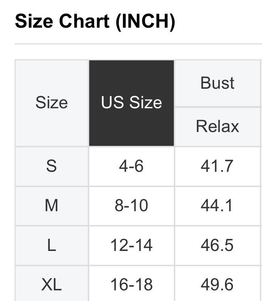Select the 44.1 bust measurement
The height and width of the screenshot is (301, 262).
[217, 206]
